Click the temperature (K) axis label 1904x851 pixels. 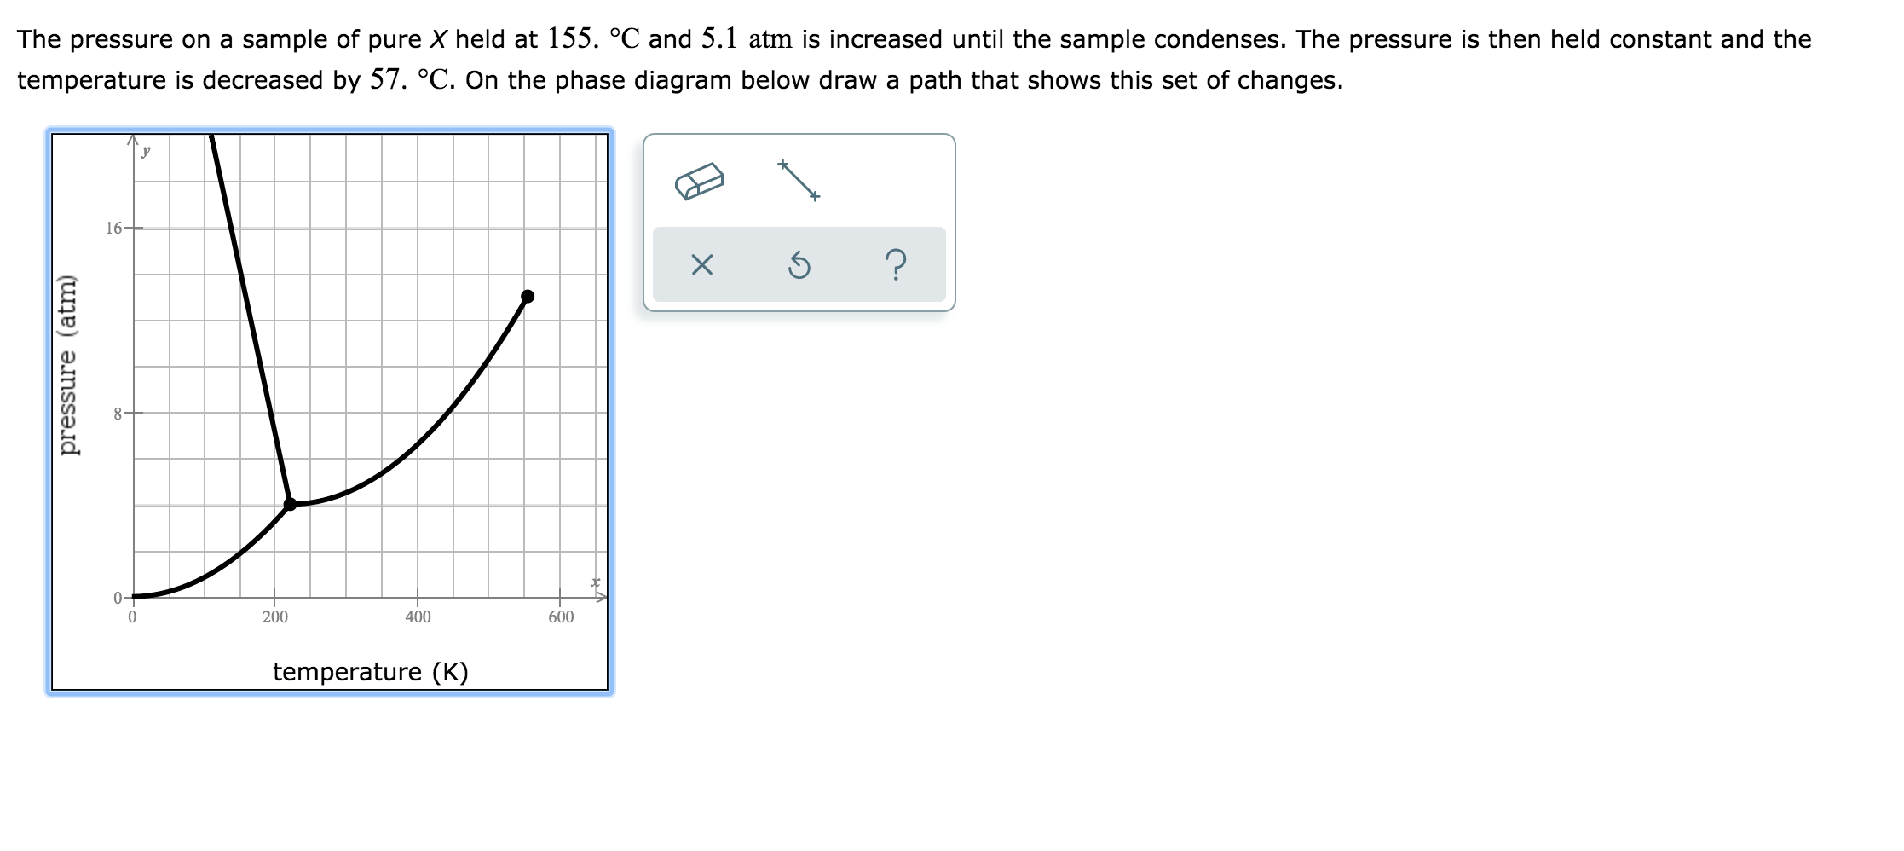click(372, 671)
